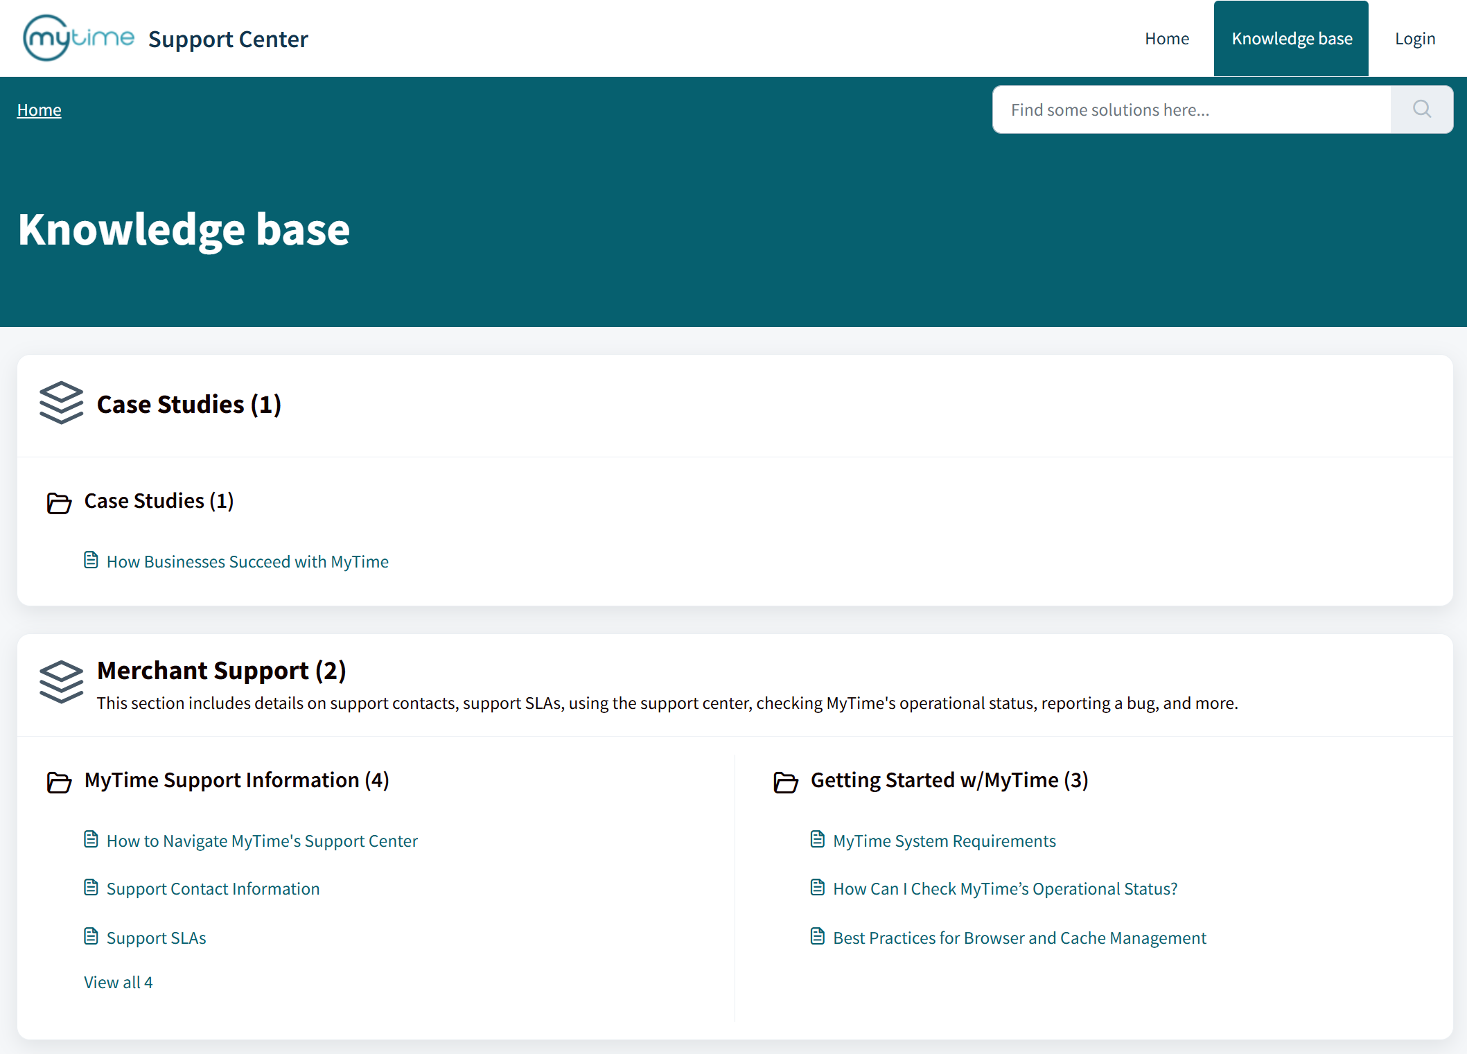Viewport: 1467px width, 1054px height.
Task: Click document icon beside Operational Status article
Action: (818, 887)
